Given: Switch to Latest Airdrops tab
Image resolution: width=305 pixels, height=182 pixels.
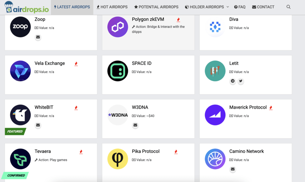Looking at the screenshot, I should [x=72, y=7].
